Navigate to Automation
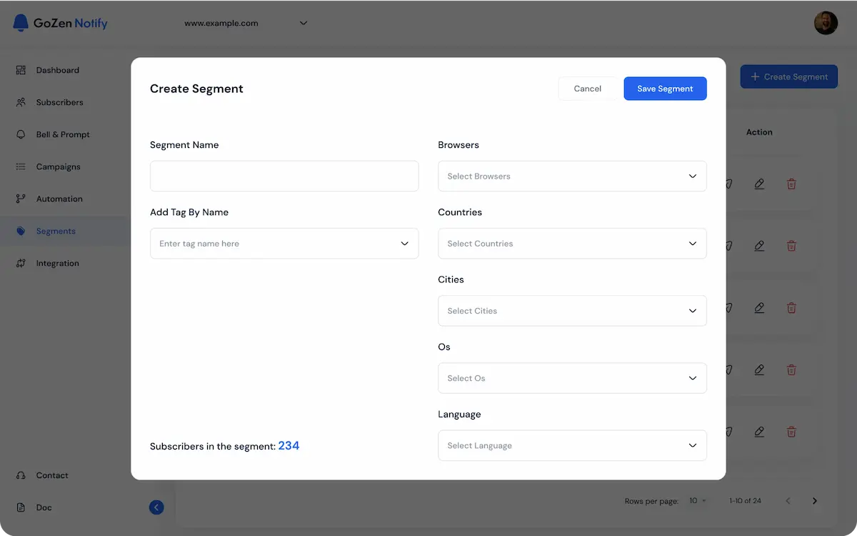The image size is (857, 536). point(59,199)
